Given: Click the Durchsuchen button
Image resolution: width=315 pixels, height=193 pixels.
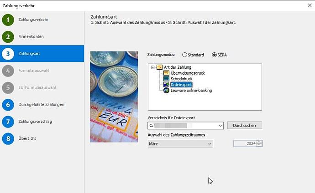Looking at the screenshot, I should coord(245,125).
